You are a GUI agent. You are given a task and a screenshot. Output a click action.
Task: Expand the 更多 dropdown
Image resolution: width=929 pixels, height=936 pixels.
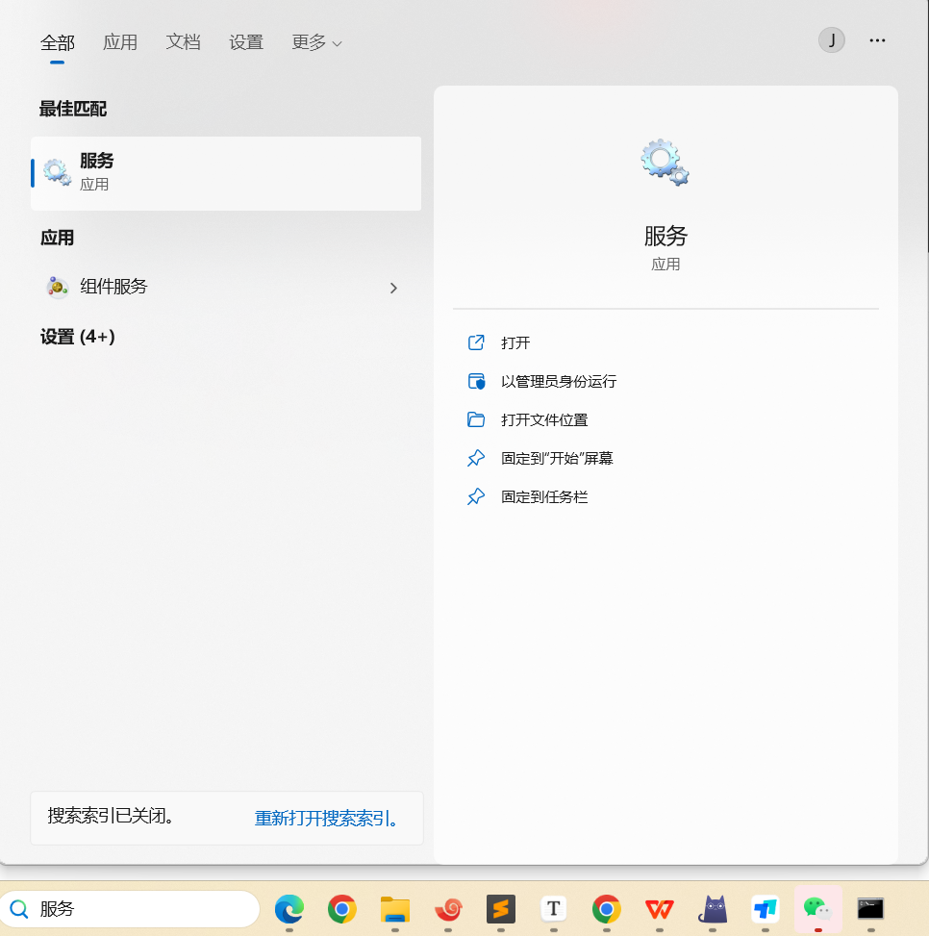[x=316, y=42]
